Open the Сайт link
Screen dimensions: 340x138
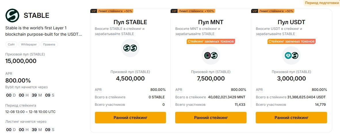pyautogui.click(x=11, y=44)
